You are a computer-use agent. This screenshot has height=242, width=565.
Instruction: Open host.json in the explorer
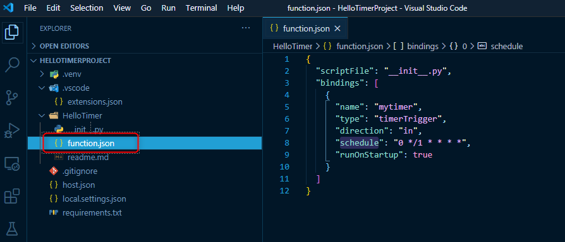pyautogui.click(x=145, y=185)
